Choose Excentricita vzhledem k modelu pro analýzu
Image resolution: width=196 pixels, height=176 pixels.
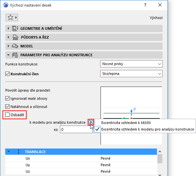pos(147,129)
